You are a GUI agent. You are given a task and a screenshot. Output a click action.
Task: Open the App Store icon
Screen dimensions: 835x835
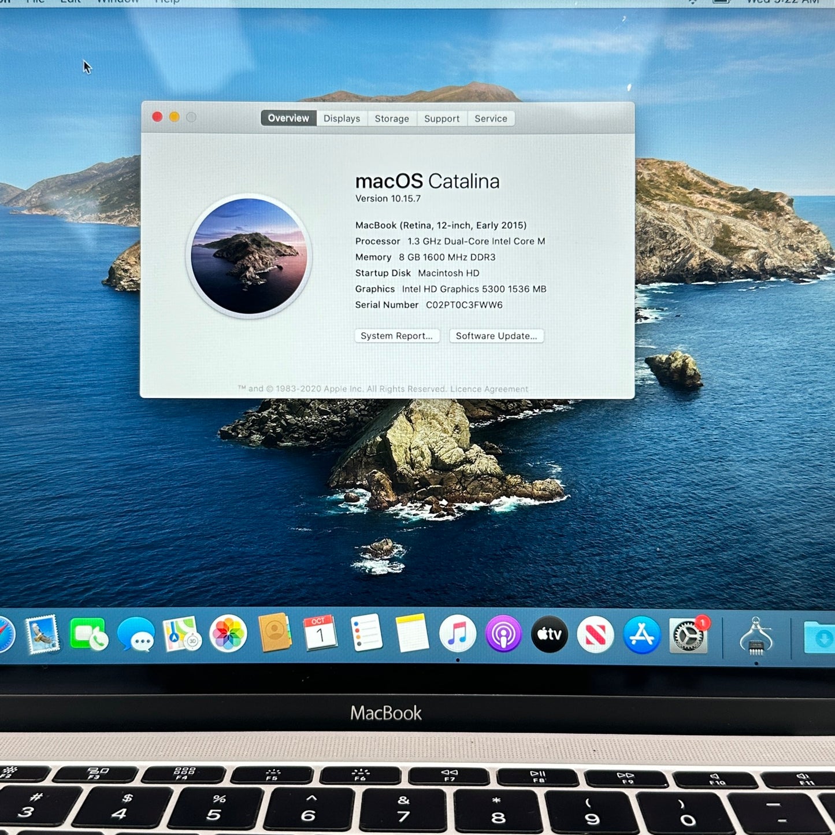[641, 634]
